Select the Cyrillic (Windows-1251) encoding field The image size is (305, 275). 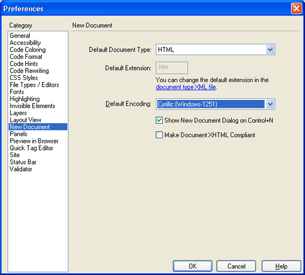(x=211, y=104)
